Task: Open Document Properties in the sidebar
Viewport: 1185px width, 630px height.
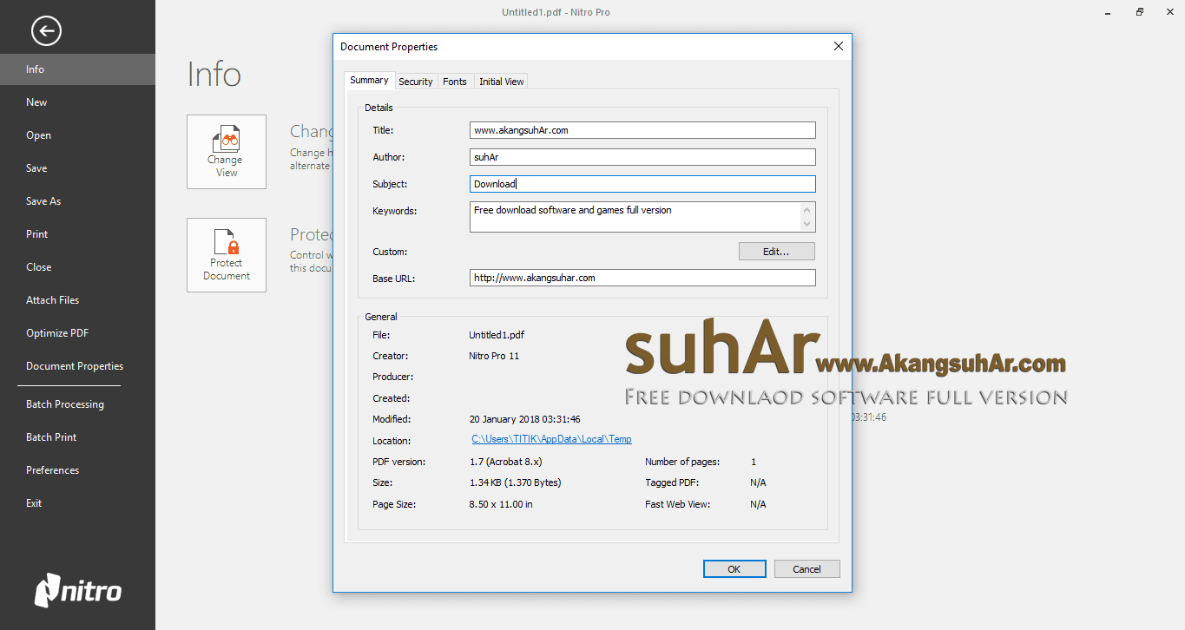Action: click(77, 366)
